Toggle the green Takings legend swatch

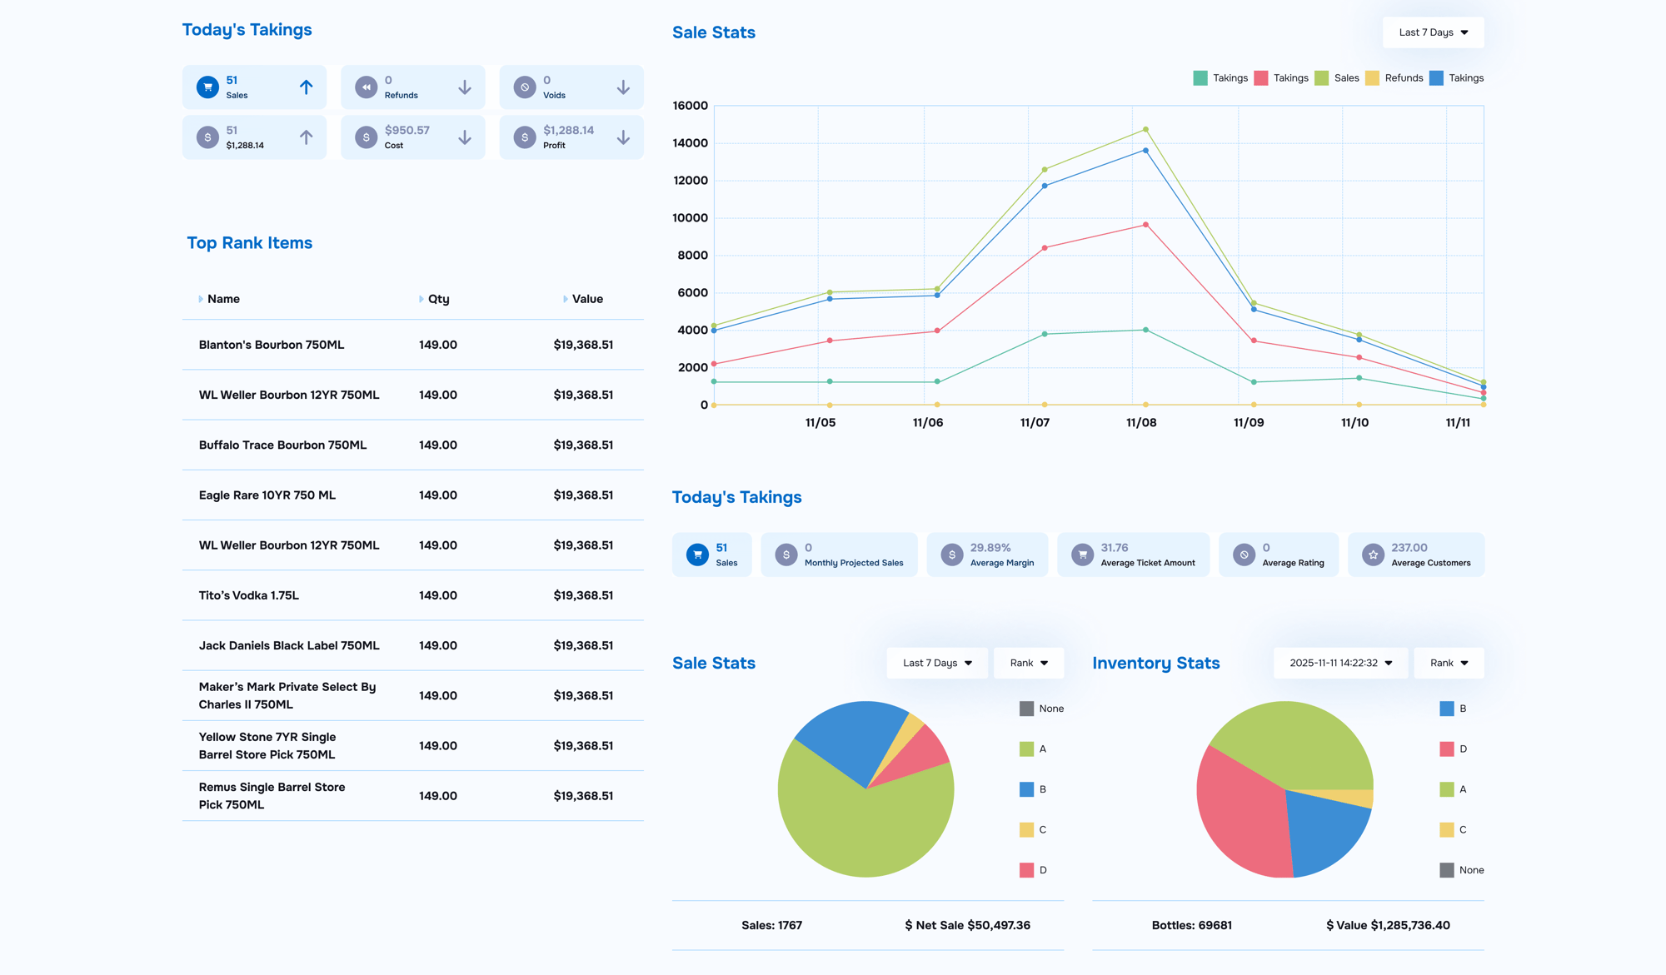(1200, 78)
